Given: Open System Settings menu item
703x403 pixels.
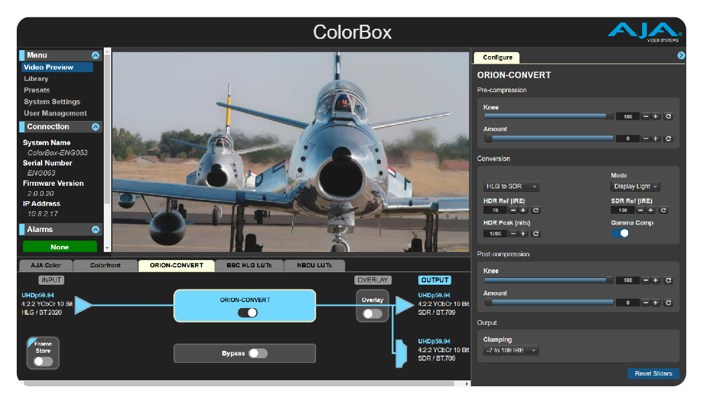Looking at the screenshot, I should [52, 102].
